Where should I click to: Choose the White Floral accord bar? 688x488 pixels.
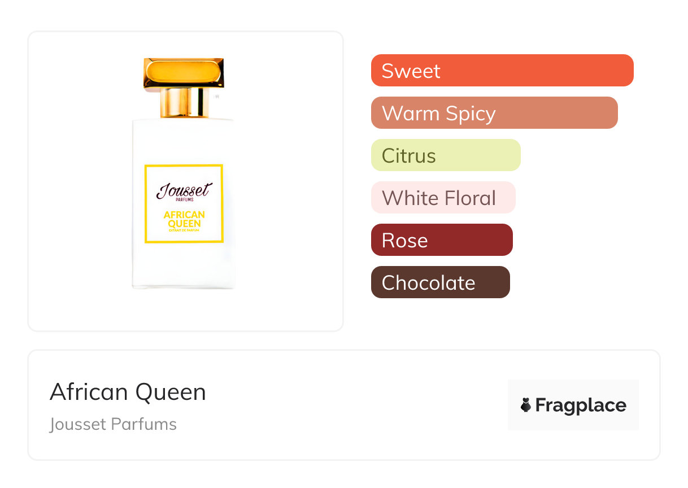(443, 198)
